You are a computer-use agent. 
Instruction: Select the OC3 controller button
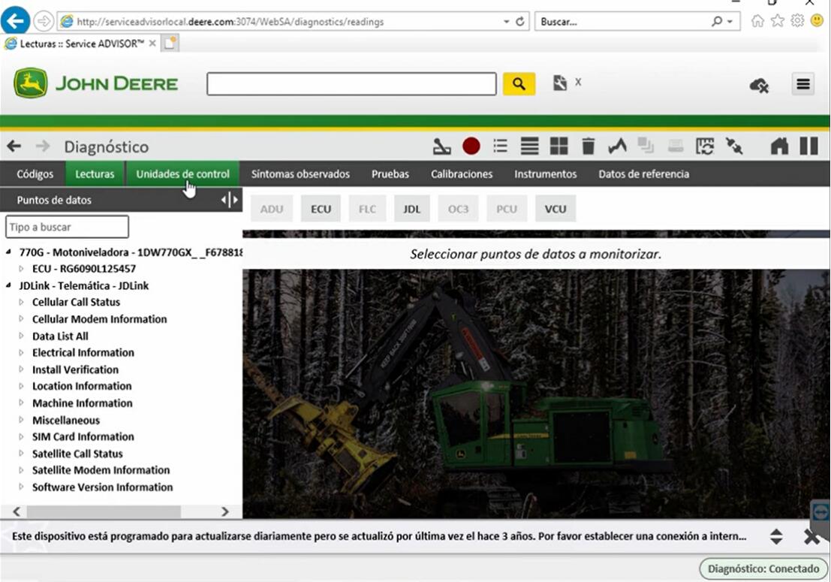(459, 209)
